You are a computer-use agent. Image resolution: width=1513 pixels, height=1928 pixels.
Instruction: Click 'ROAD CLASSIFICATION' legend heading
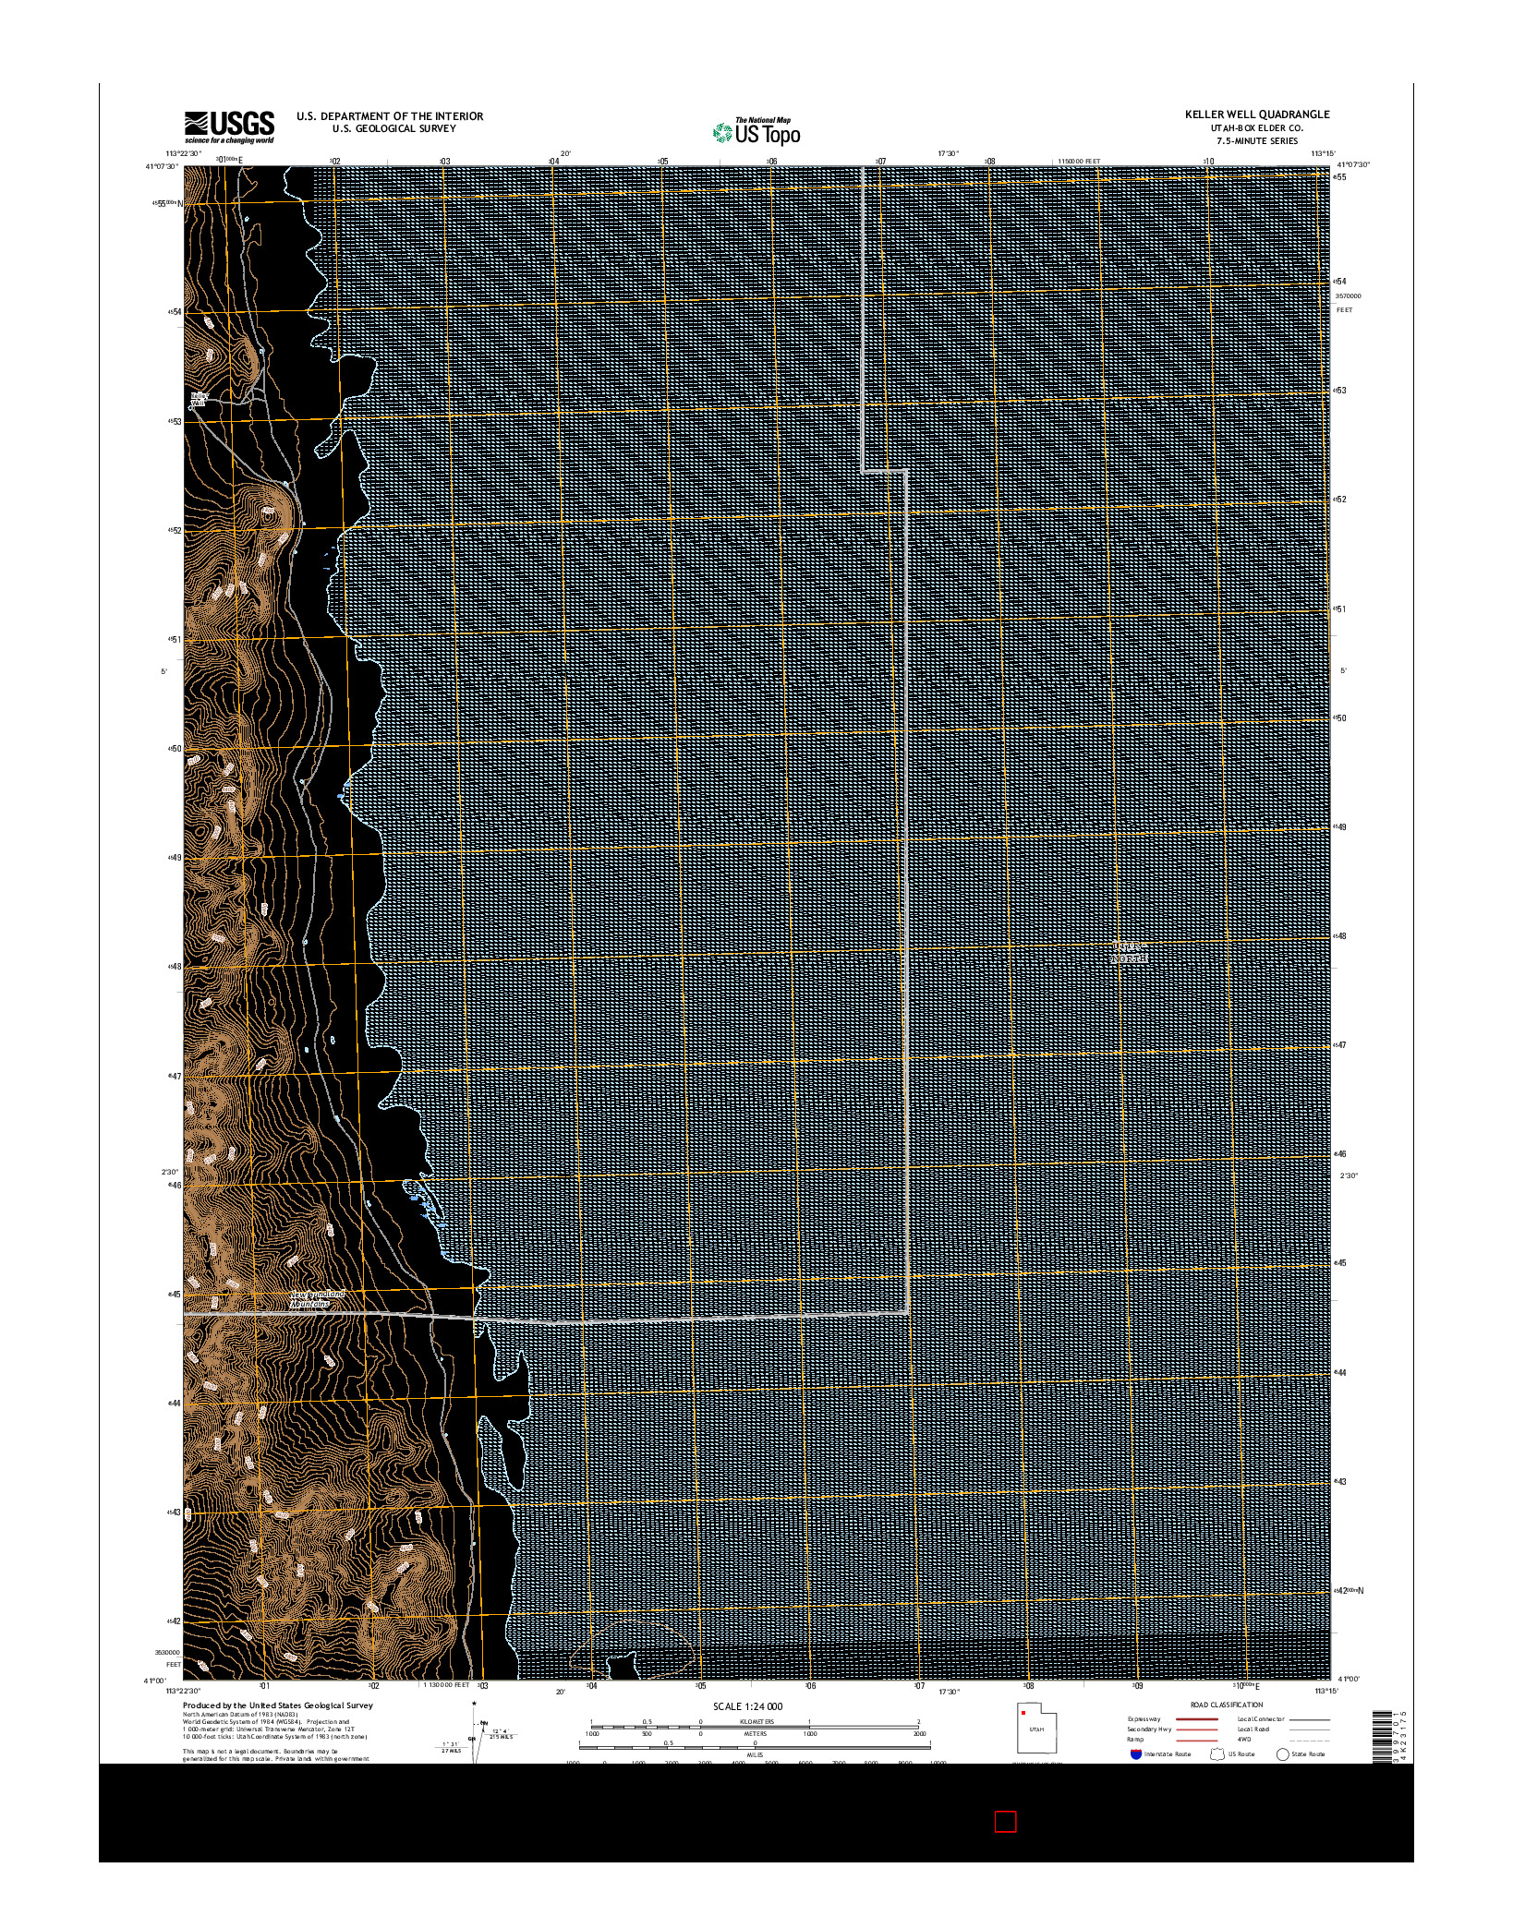(x=1227, y=1705)
